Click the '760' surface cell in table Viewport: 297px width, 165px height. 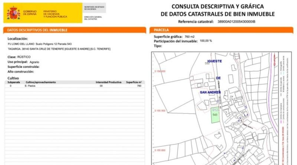139,85
